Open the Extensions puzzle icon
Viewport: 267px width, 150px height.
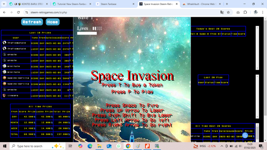tap(245, 12)
